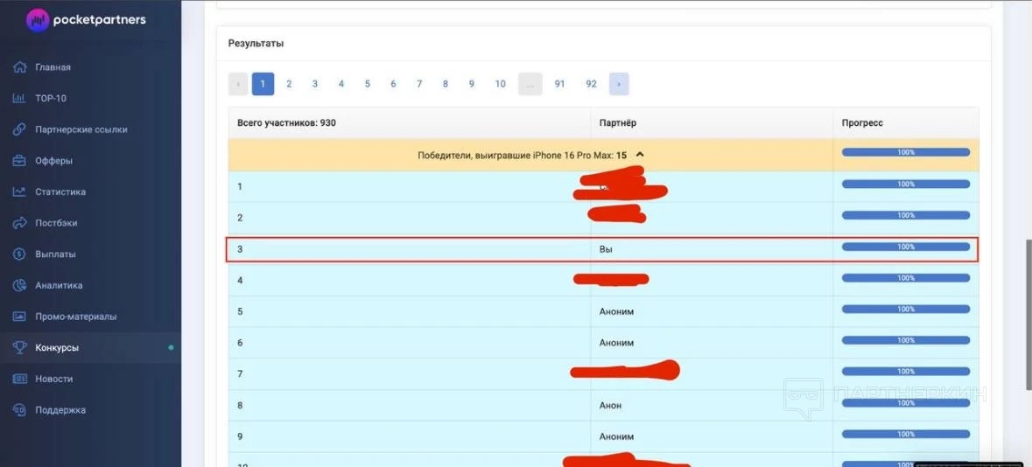This screenshot has height=467, width=1032.
Task: Go to next results page arrow
Action: (619, 84)
